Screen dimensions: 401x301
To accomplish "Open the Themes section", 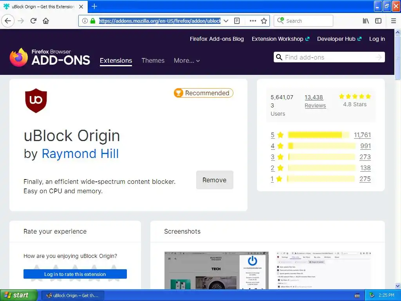I will point(153,61).
